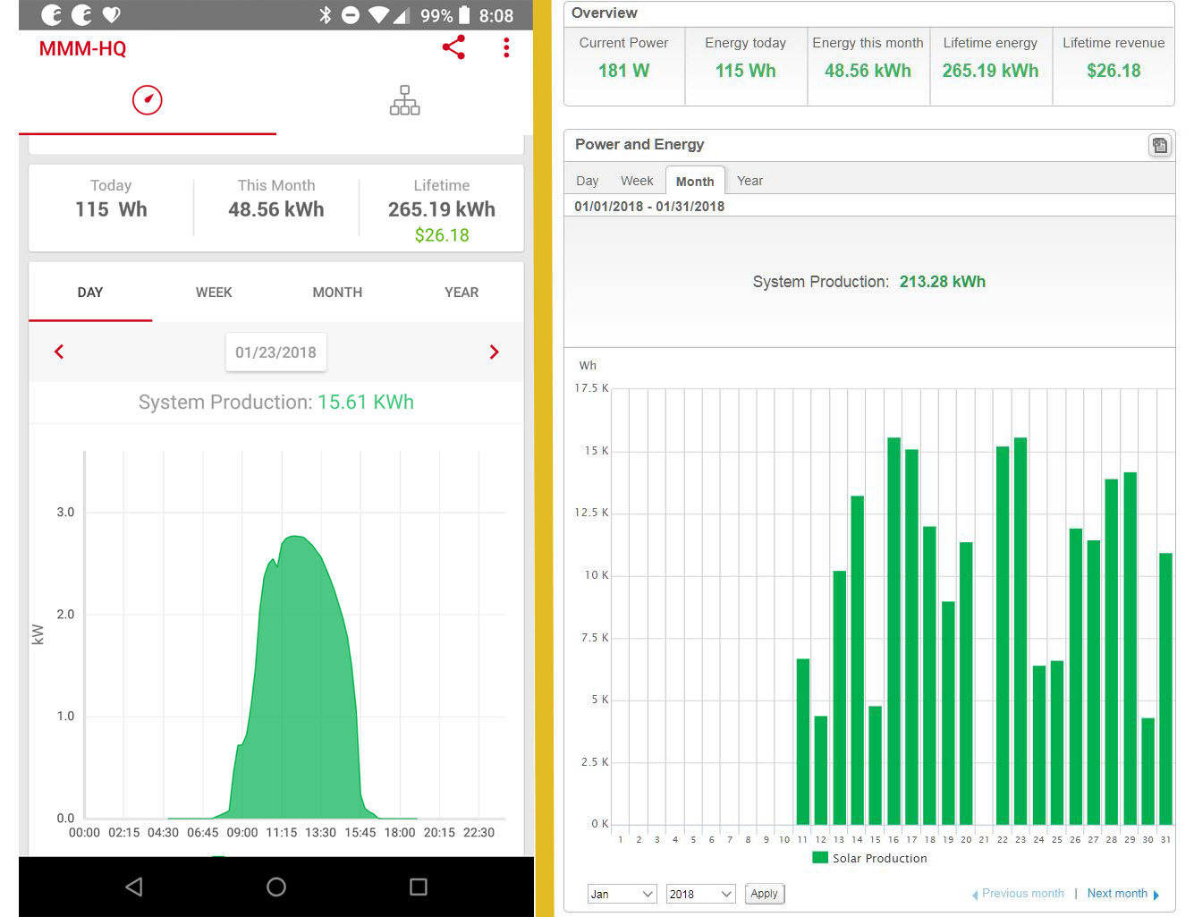1194x917 pixels.
Task: Select the MONTH tab in mobile app
Action: [337, 293]
